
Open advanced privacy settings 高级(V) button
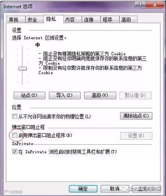coord(100,95)
